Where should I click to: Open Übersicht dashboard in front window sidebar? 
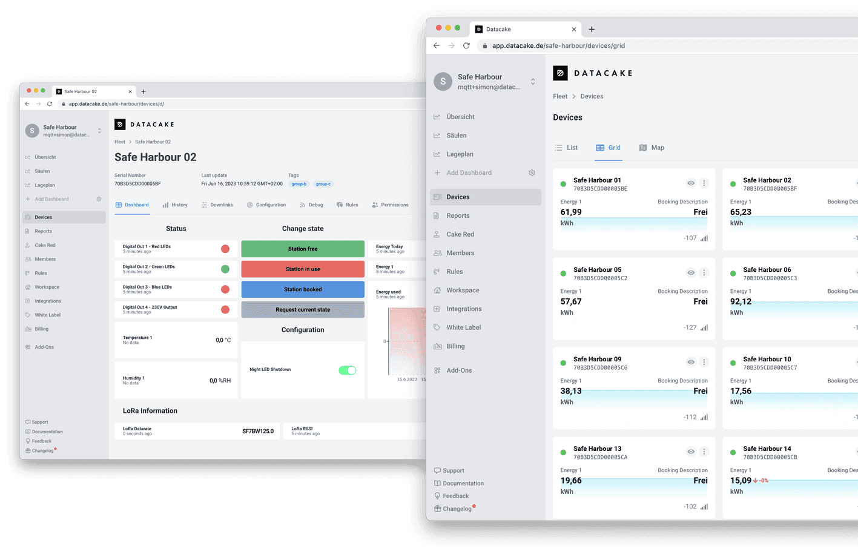click(x=460, y=117)
